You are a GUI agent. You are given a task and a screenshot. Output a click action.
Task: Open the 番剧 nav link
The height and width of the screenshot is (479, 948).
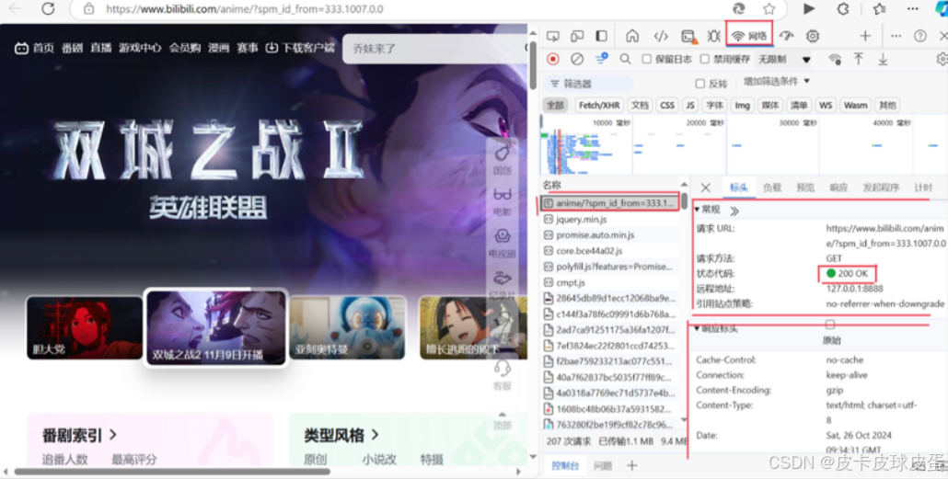click(x=72, y=48)
